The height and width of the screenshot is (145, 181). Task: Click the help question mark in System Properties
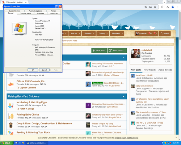(x=57, y=6)
